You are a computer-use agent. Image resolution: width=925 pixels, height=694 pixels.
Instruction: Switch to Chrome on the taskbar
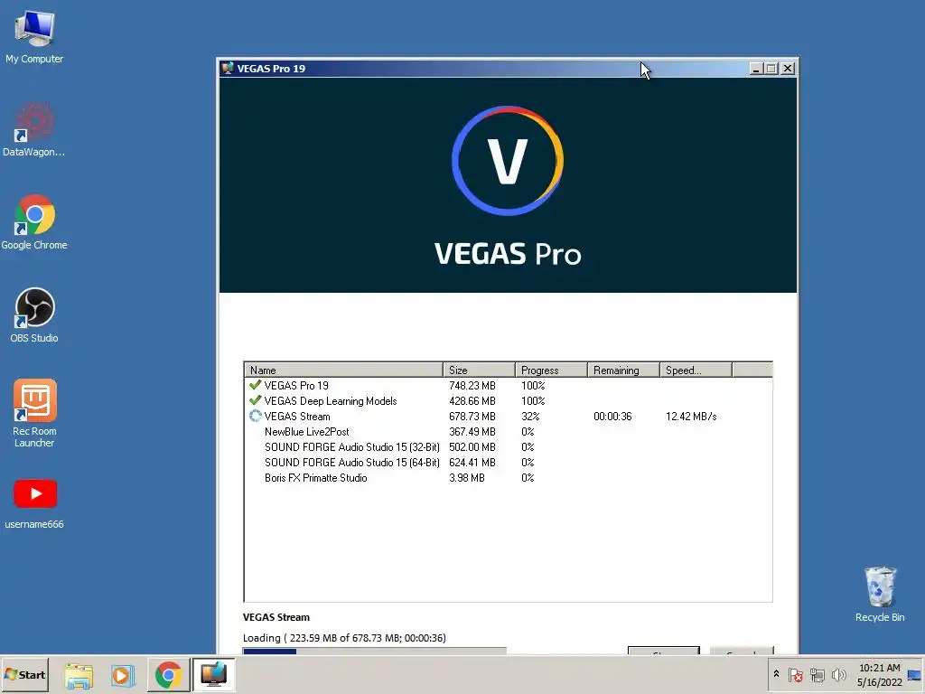pyautogui.click(x=168, y=675)
